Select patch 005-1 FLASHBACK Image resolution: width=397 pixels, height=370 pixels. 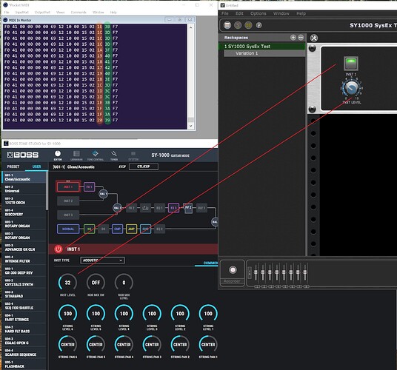tap(24, 364)
